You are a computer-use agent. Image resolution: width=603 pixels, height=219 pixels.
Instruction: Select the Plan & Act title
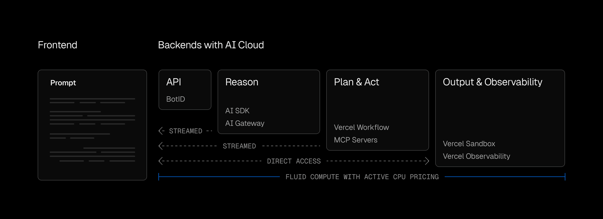(x=356, y=82)
